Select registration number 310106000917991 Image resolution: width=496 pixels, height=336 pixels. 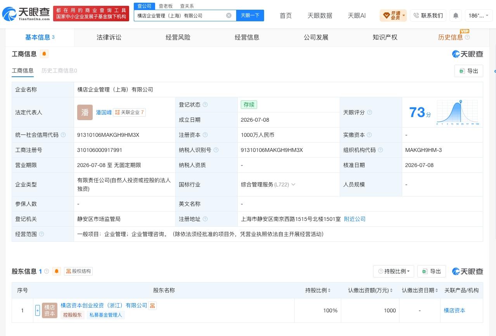click(100, 150)
